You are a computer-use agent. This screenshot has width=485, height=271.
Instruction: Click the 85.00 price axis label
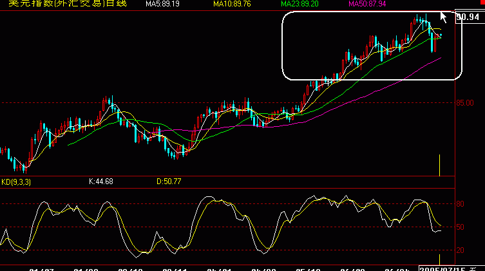(465, 103)
